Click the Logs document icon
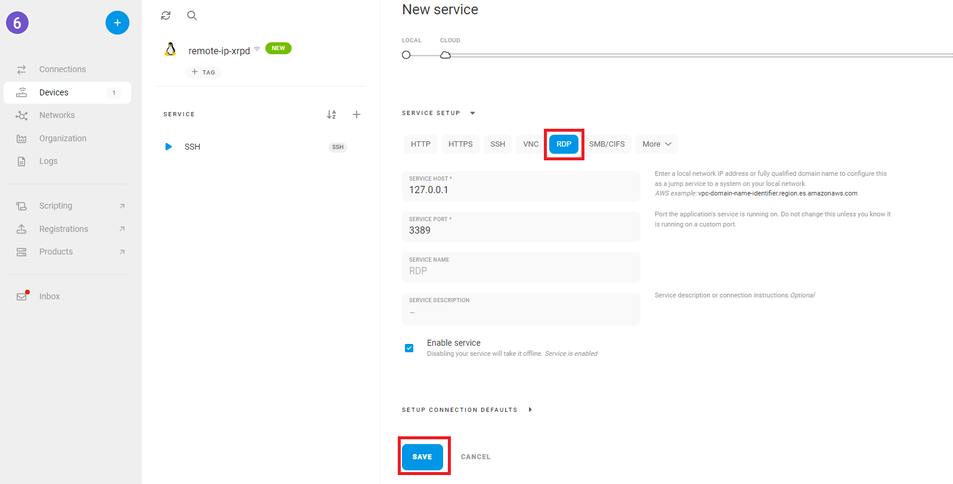The height and width of the screenshot is (484, 953). click(x=21, y=162)
